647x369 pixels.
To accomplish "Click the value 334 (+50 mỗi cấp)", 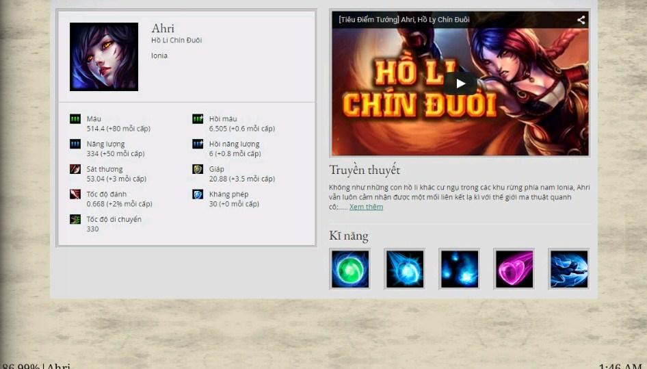I will (116, 154).
